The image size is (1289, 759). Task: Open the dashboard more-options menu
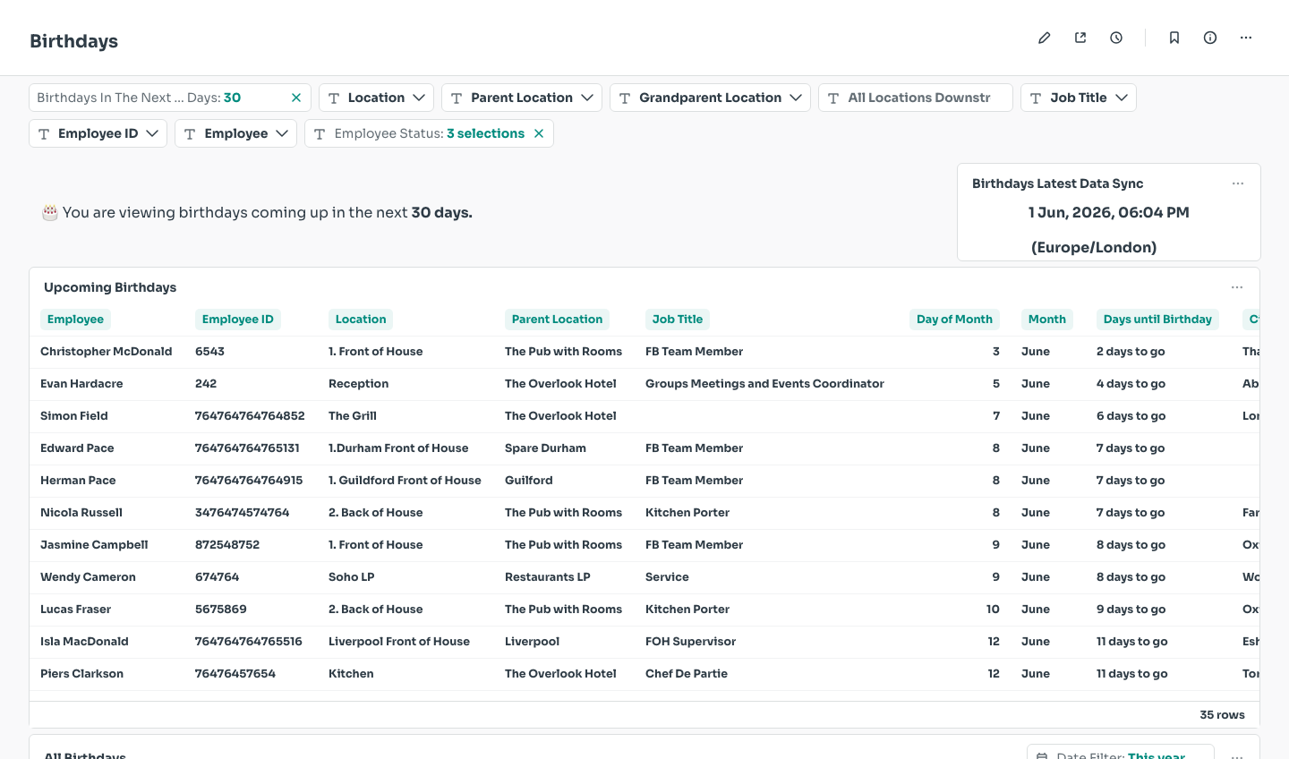pyautogui.click(x=1246, y=38)
